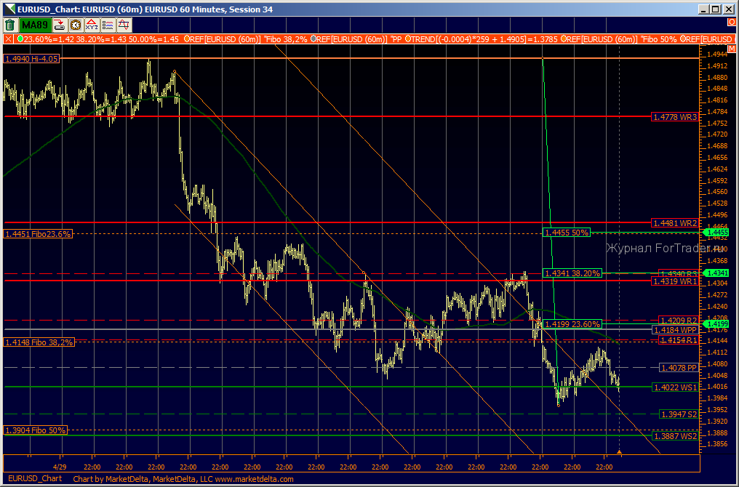Click the orange time axis marker triangle
This screenshot has width=739, height=487.
pyautogui.click(x=619, y=452)
